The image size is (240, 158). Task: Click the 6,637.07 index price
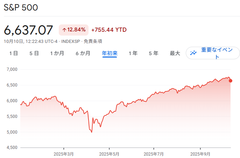click(28, 30)
